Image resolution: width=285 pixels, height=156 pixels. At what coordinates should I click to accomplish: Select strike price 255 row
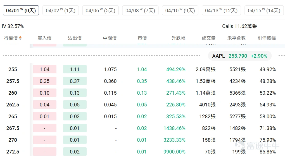coord(142,69)
